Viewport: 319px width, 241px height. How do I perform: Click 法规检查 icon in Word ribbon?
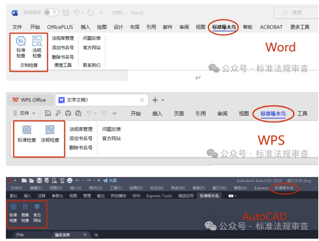(37, 41)
